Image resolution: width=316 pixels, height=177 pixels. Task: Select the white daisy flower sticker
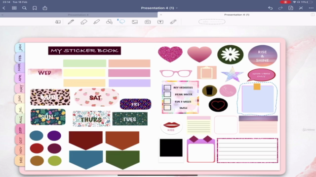coord(231,55)
